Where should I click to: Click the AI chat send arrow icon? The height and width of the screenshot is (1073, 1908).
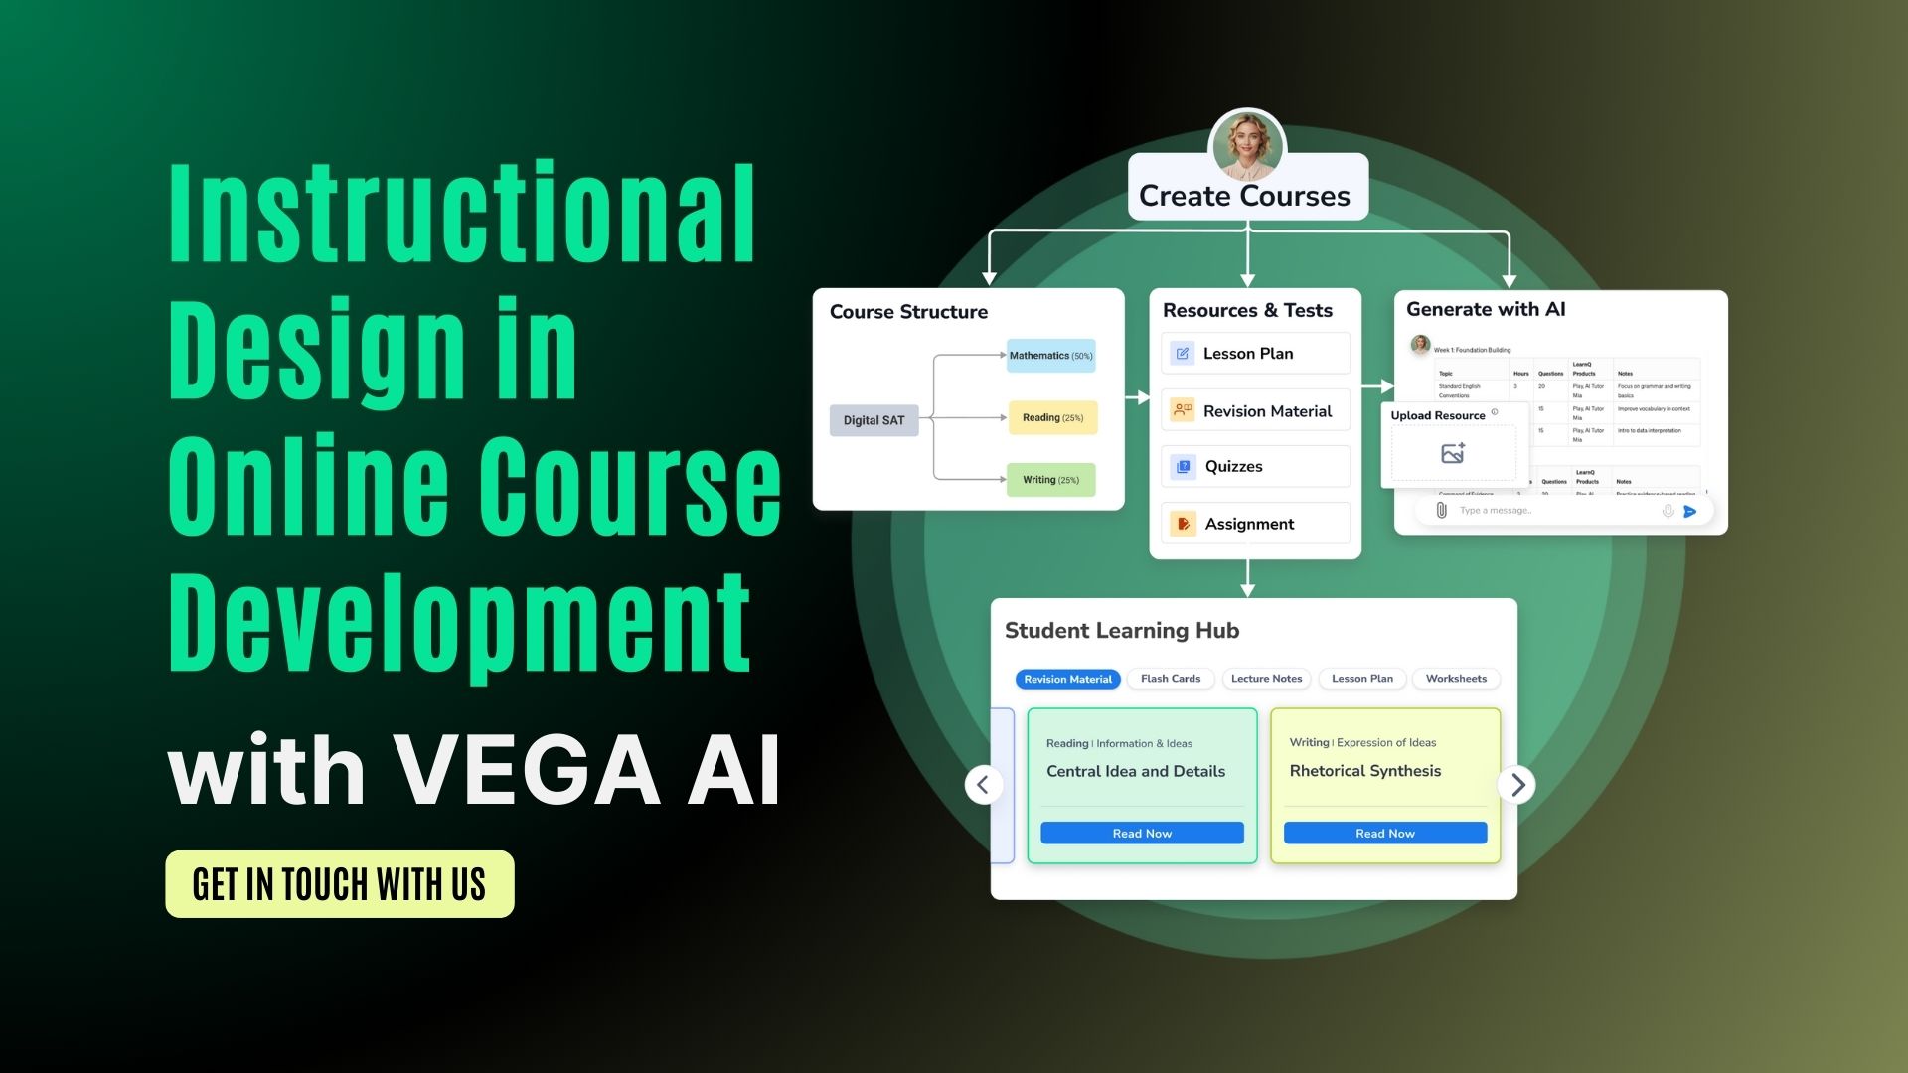click(1690, 511)
